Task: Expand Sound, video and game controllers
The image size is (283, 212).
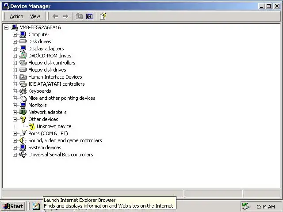Action: click(15, 140)
